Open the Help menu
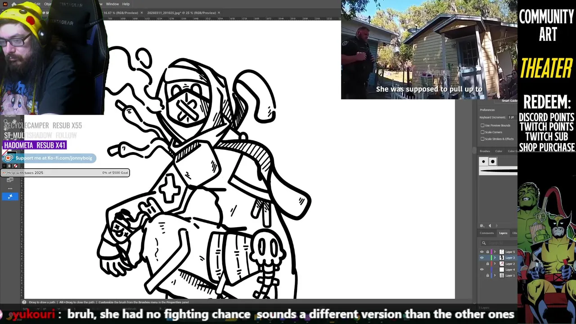 [126, 4]
